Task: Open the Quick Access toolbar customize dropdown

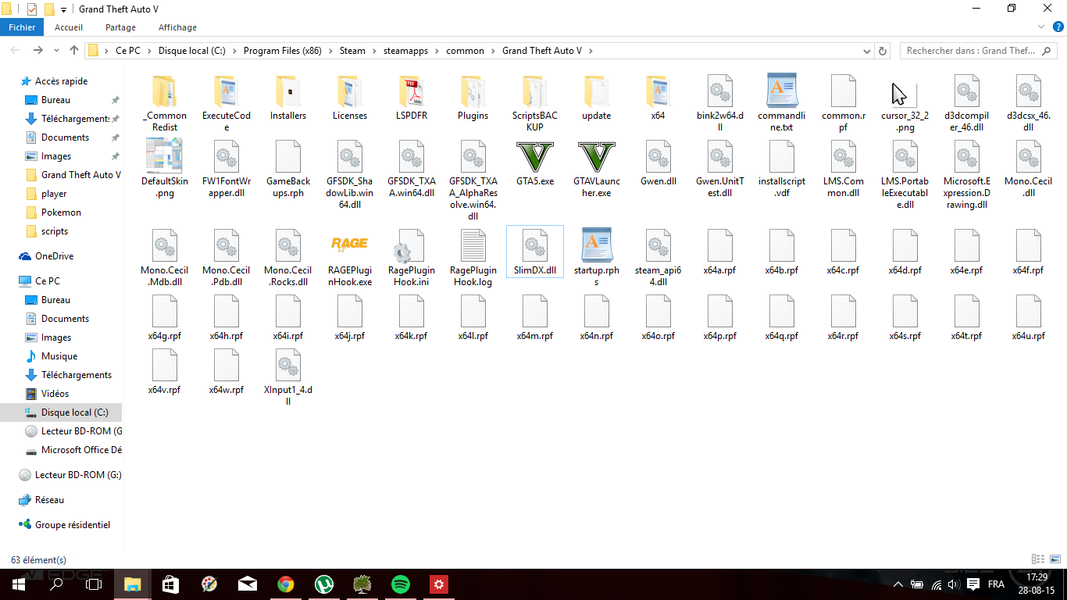Action: 63,9
